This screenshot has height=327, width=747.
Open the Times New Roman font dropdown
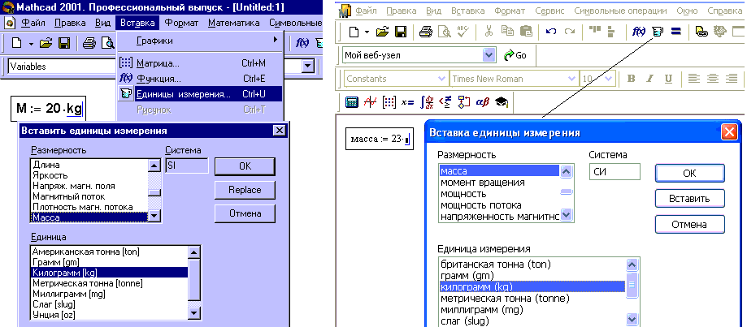571,79
